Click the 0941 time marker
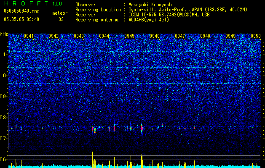 pyautogui.click(x=29, y=36)
